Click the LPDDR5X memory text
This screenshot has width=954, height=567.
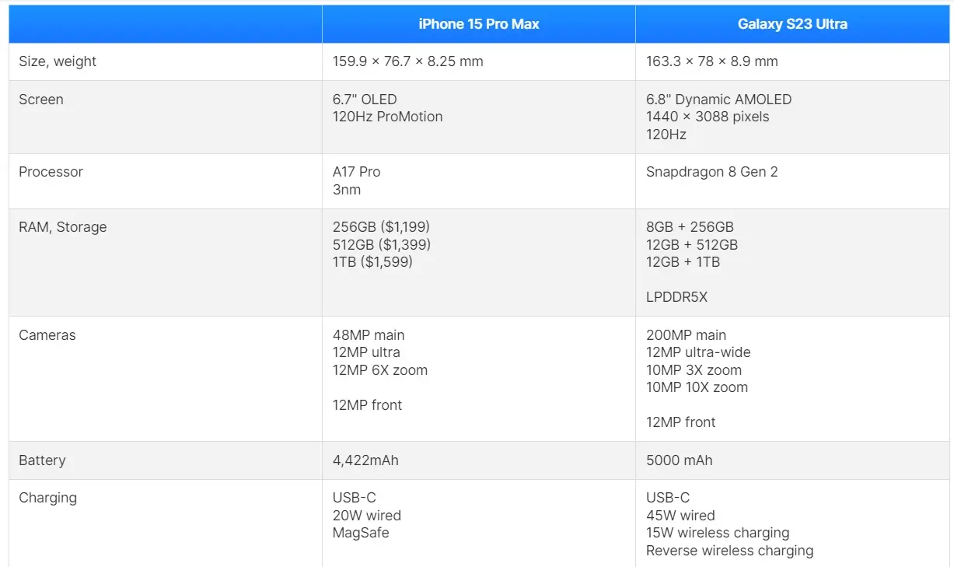click(x=676, y=297)
